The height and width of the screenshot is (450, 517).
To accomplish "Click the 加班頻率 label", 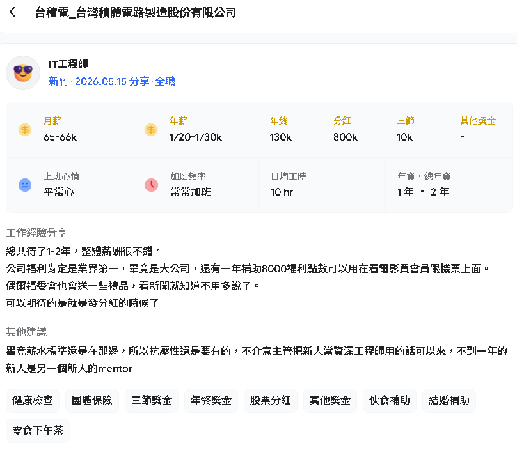I will click(188, 176).
